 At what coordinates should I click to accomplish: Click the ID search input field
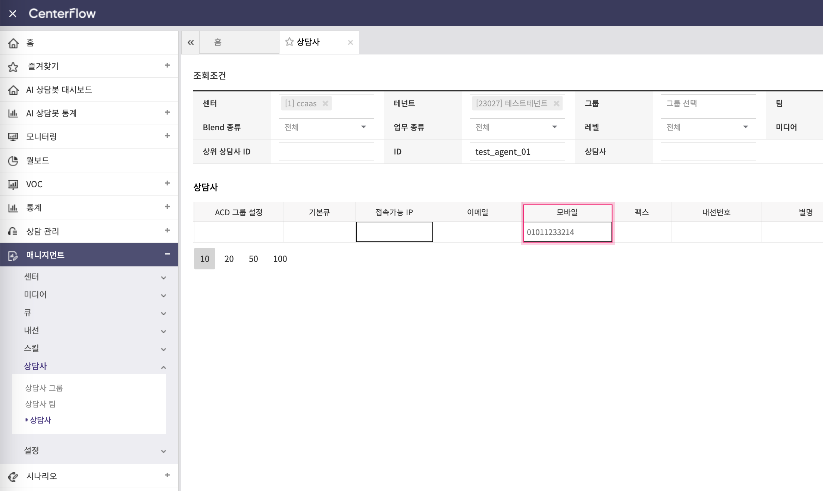coord(517,151)
